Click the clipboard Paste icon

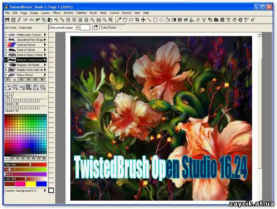click(x=50, y=19)
